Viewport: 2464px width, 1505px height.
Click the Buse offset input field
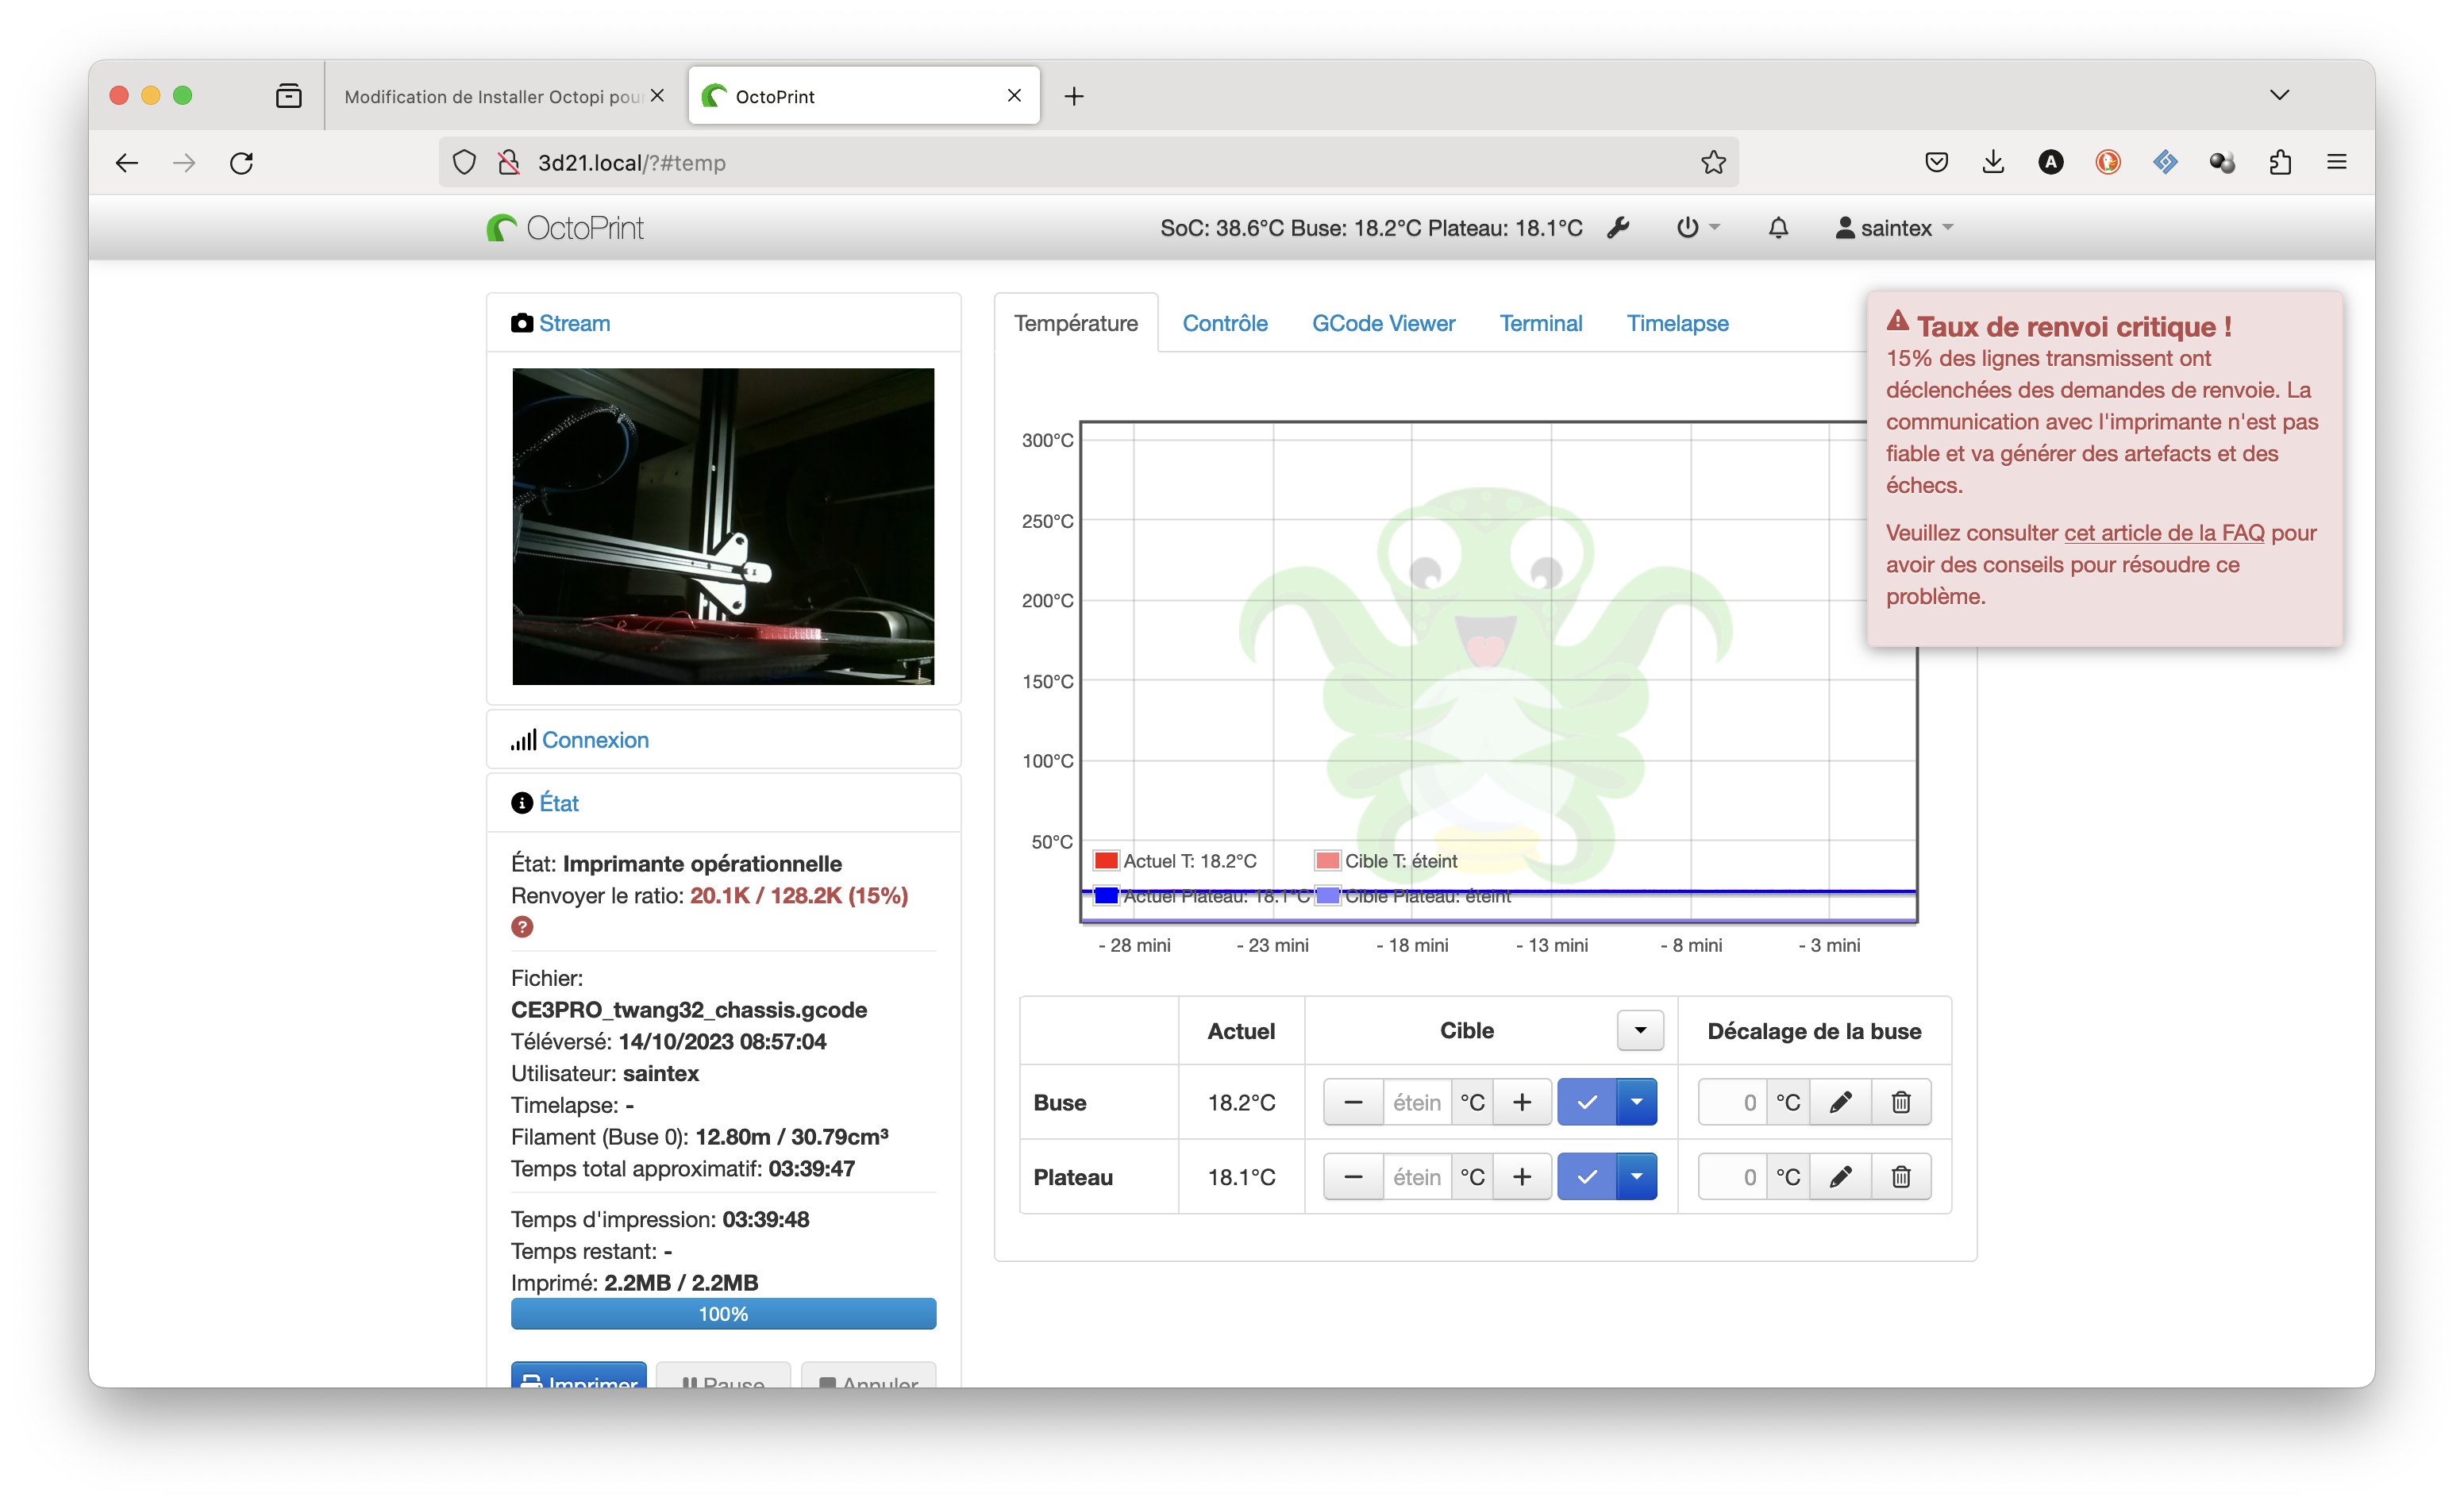1732,1102
